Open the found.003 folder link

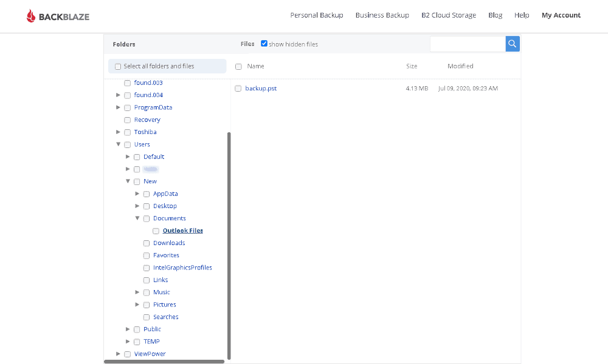click(148, 83)
